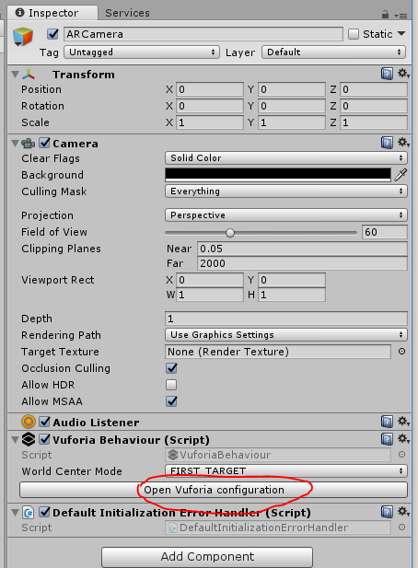The image size is (418, 568).
Task: Switch to the Inspector tab
Action: [x=52, y=13]
